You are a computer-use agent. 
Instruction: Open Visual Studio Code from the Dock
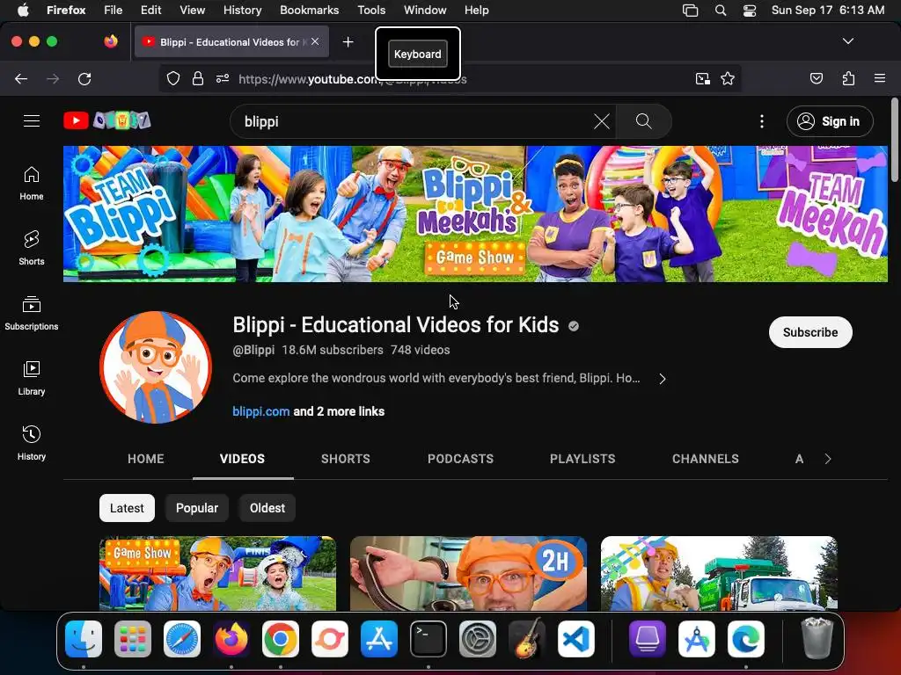coord(575,639)
